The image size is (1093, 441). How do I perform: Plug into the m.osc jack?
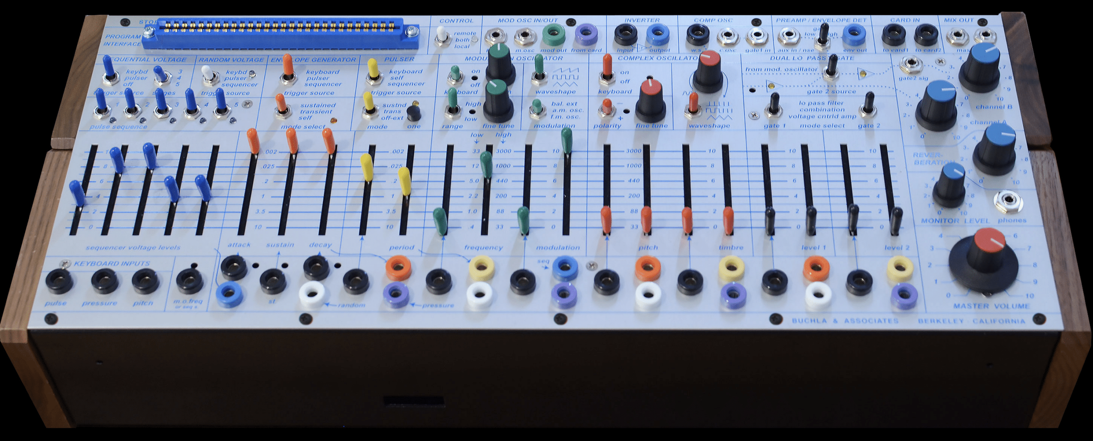tap(525, 37)
